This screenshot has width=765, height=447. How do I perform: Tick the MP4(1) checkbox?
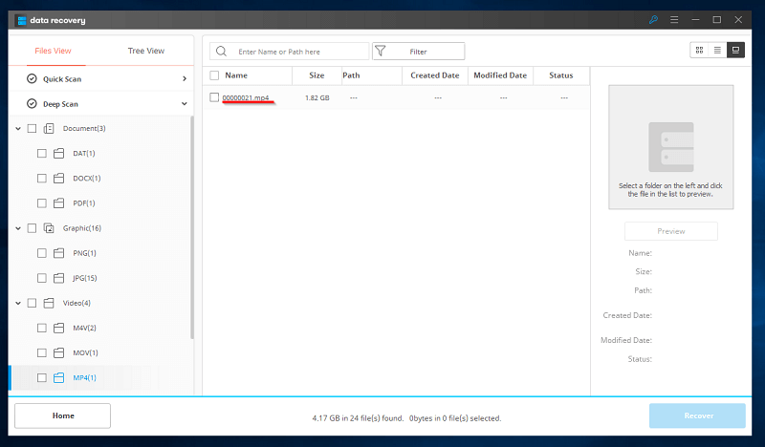pos(42,378)
